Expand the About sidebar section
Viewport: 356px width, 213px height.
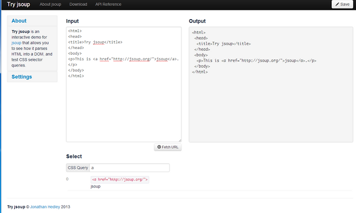click(x=19, y=21)
